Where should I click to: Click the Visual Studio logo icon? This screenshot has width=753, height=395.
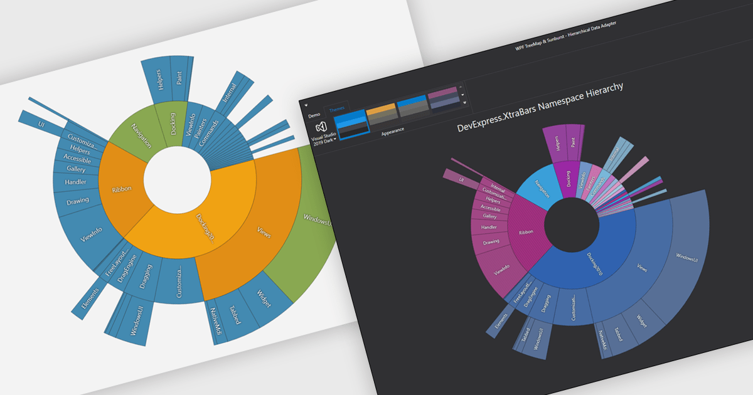pos(321,127)
